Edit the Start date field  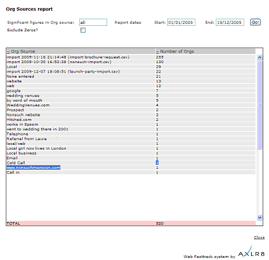(181, 23)
